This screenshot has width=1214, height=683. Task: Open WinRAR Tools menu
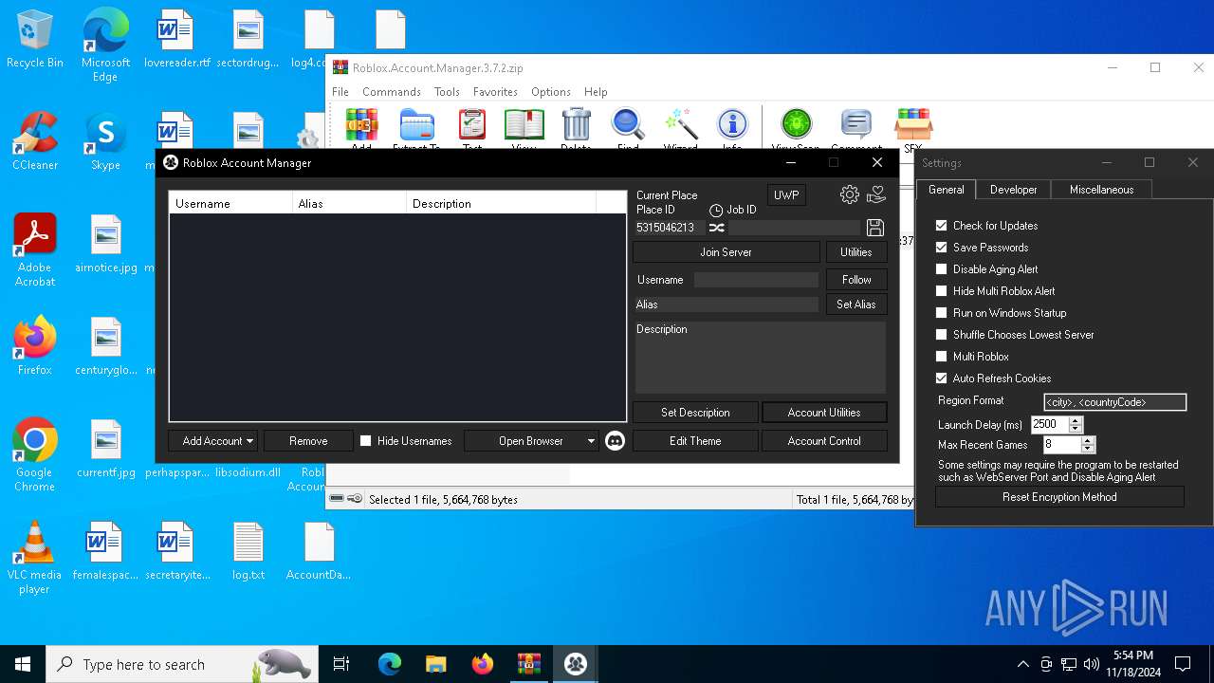447,92
